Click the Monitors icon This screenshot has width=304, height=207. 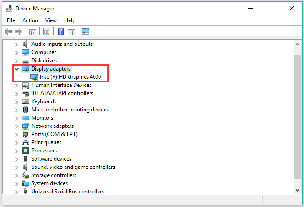[x=25, y=118]
